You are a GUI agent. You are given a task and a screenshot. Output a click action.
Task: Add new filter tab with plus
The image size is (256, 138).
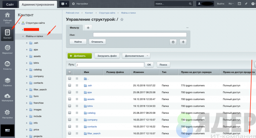pos(88,28)
